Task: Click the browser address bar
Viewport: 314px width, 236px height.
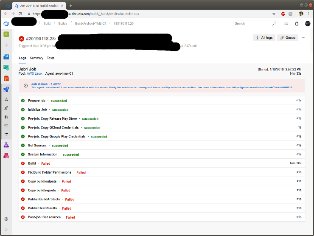Action: 150,14
